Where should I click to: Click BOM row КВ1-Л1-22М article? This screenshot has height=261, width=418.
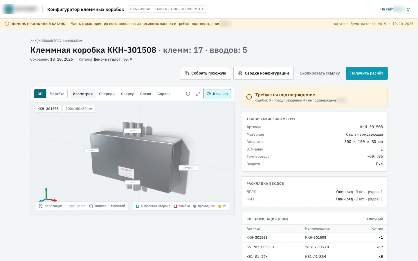[257, 257]
